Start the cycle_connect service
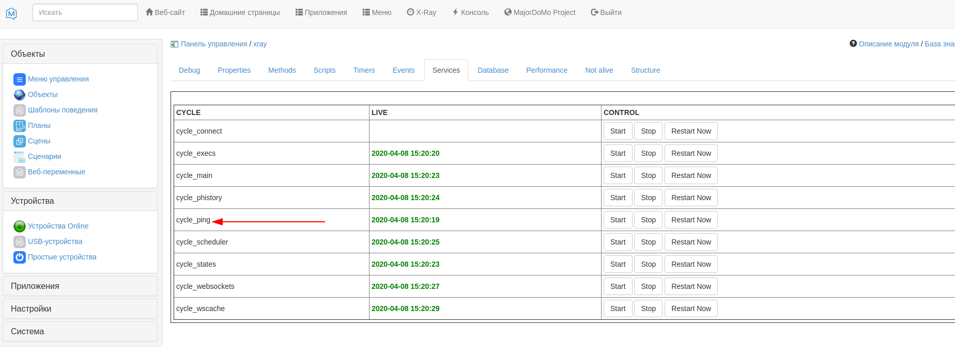Image resolution: width=955 pixels, height=358 pixels. (618, 131)
